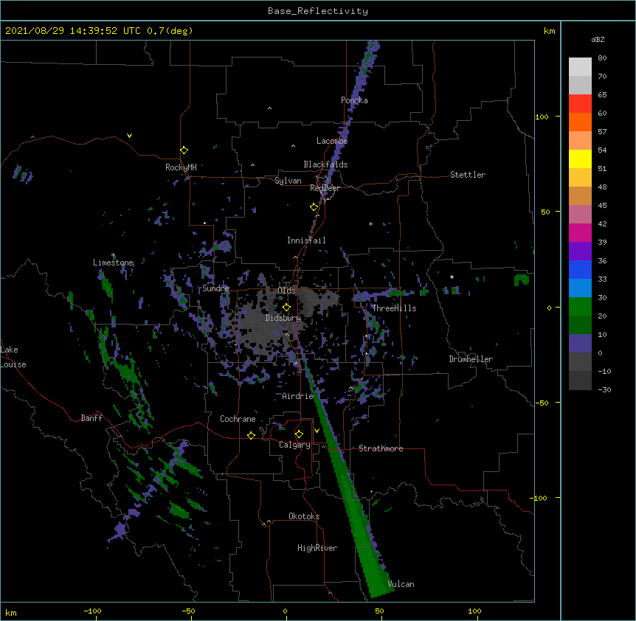This screenshot has height=621, width=636.
Task: Click the Okotoks city label
Action: click(x=304, y=516)
